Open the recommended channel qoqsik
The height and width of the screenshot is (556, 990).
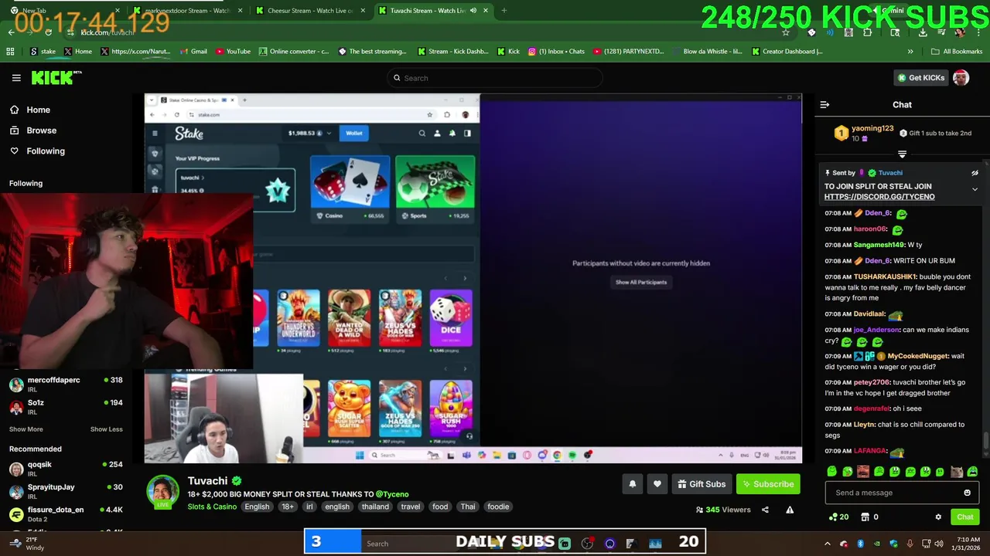66,468
